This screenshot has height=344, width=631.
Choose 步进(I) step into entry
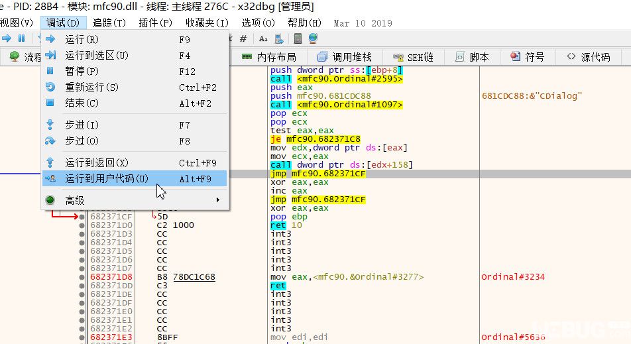tap(135, 125)
